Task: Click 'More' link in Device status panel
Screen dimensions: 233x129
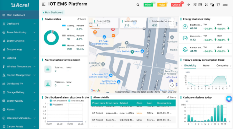Action: coord(82,19)
